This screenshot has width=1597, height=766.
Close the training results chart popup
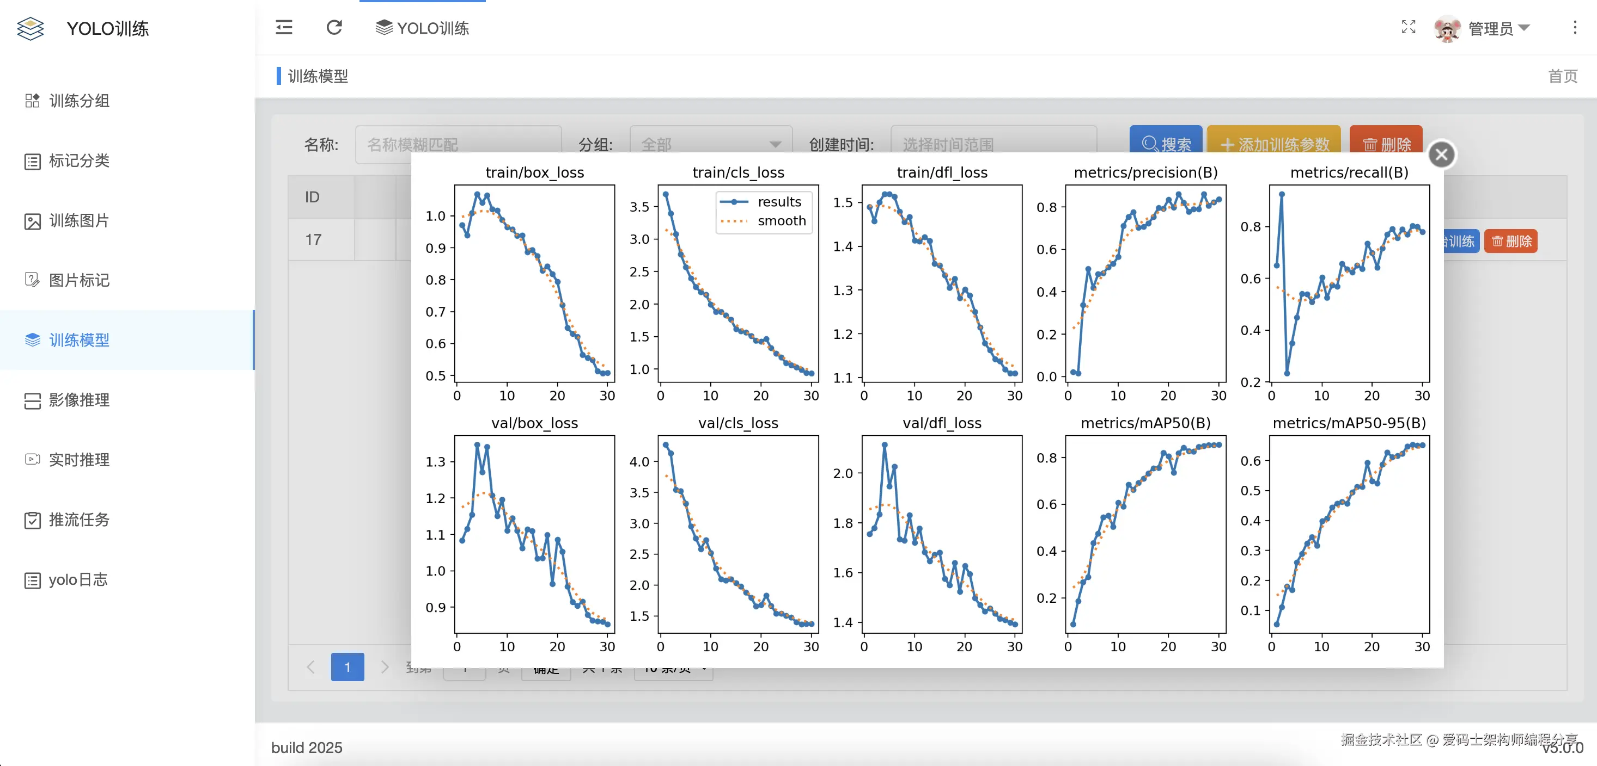[1441, 154]
